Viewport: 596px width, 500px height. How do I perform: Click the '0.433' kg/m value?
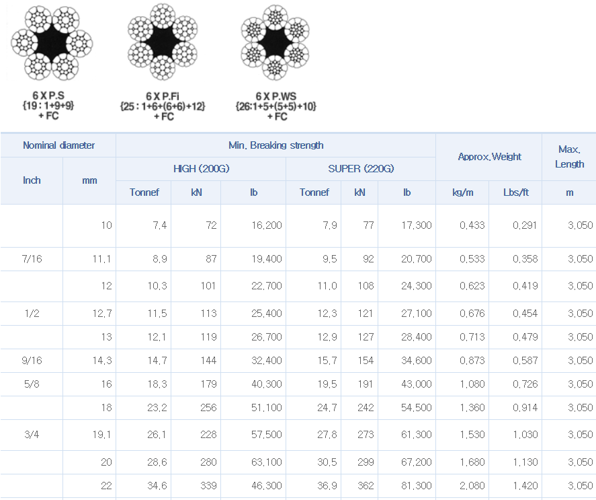click(472, 225)
